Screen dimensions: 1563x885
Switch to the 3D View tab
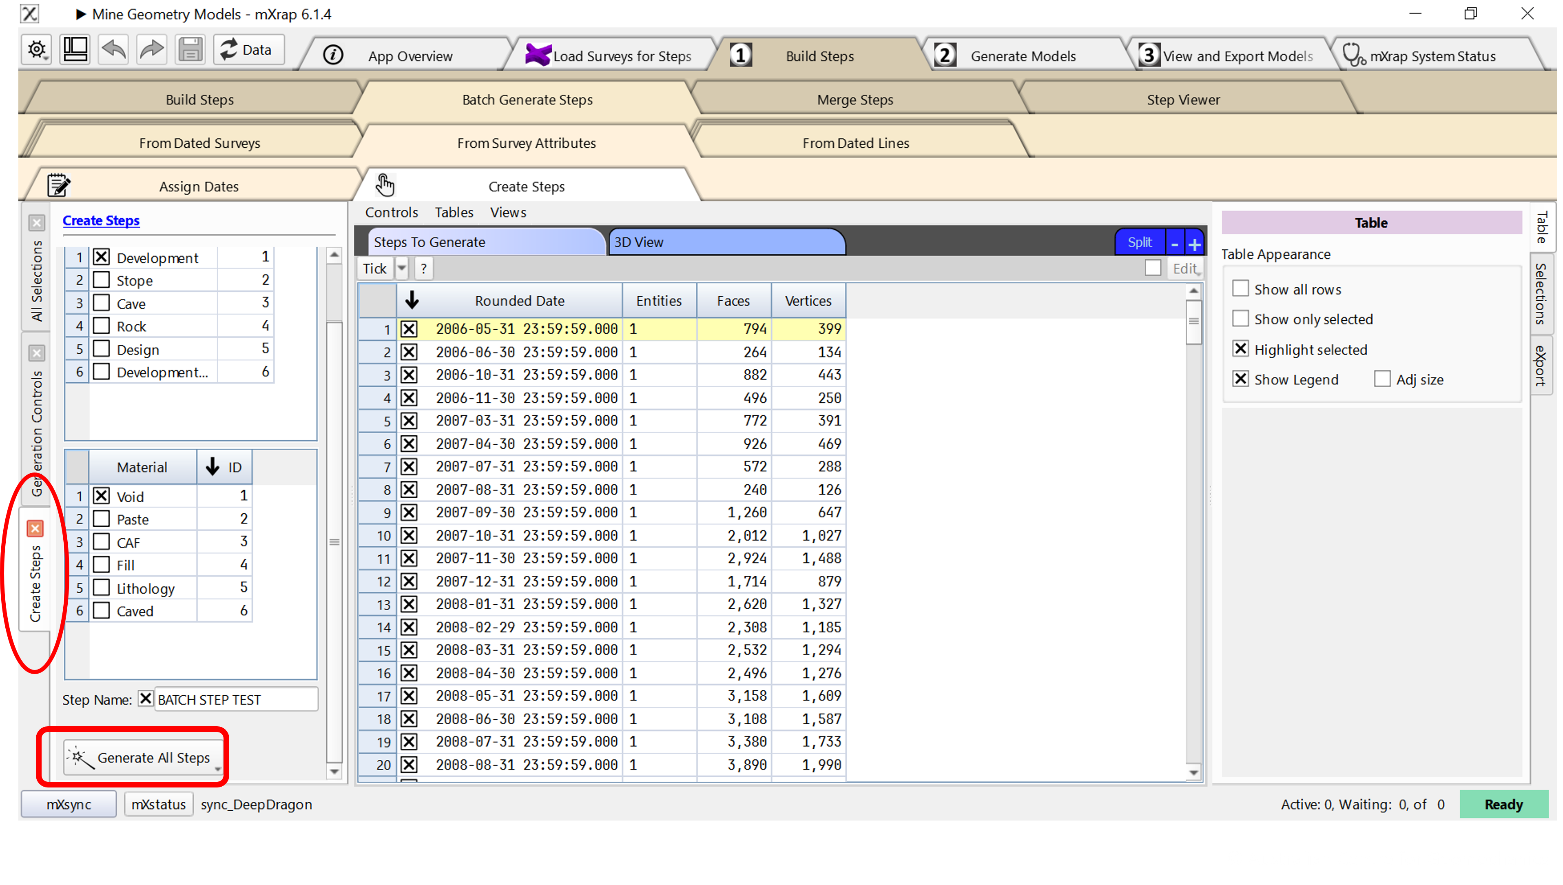coord(726,242)
